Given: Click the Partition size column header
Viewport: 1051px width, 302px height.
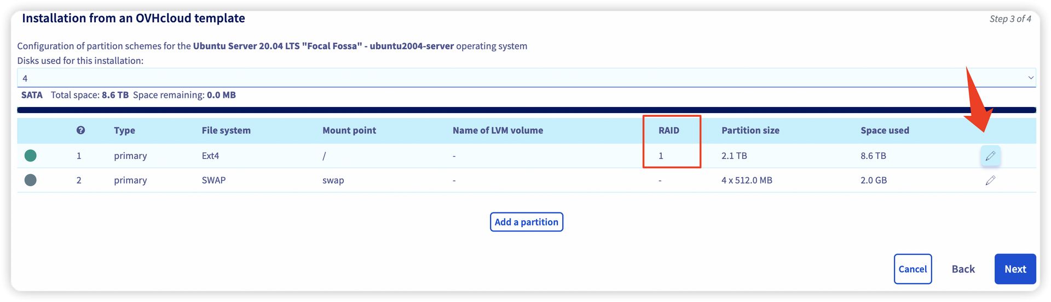Looking at the screenshot, I should 750,130.
